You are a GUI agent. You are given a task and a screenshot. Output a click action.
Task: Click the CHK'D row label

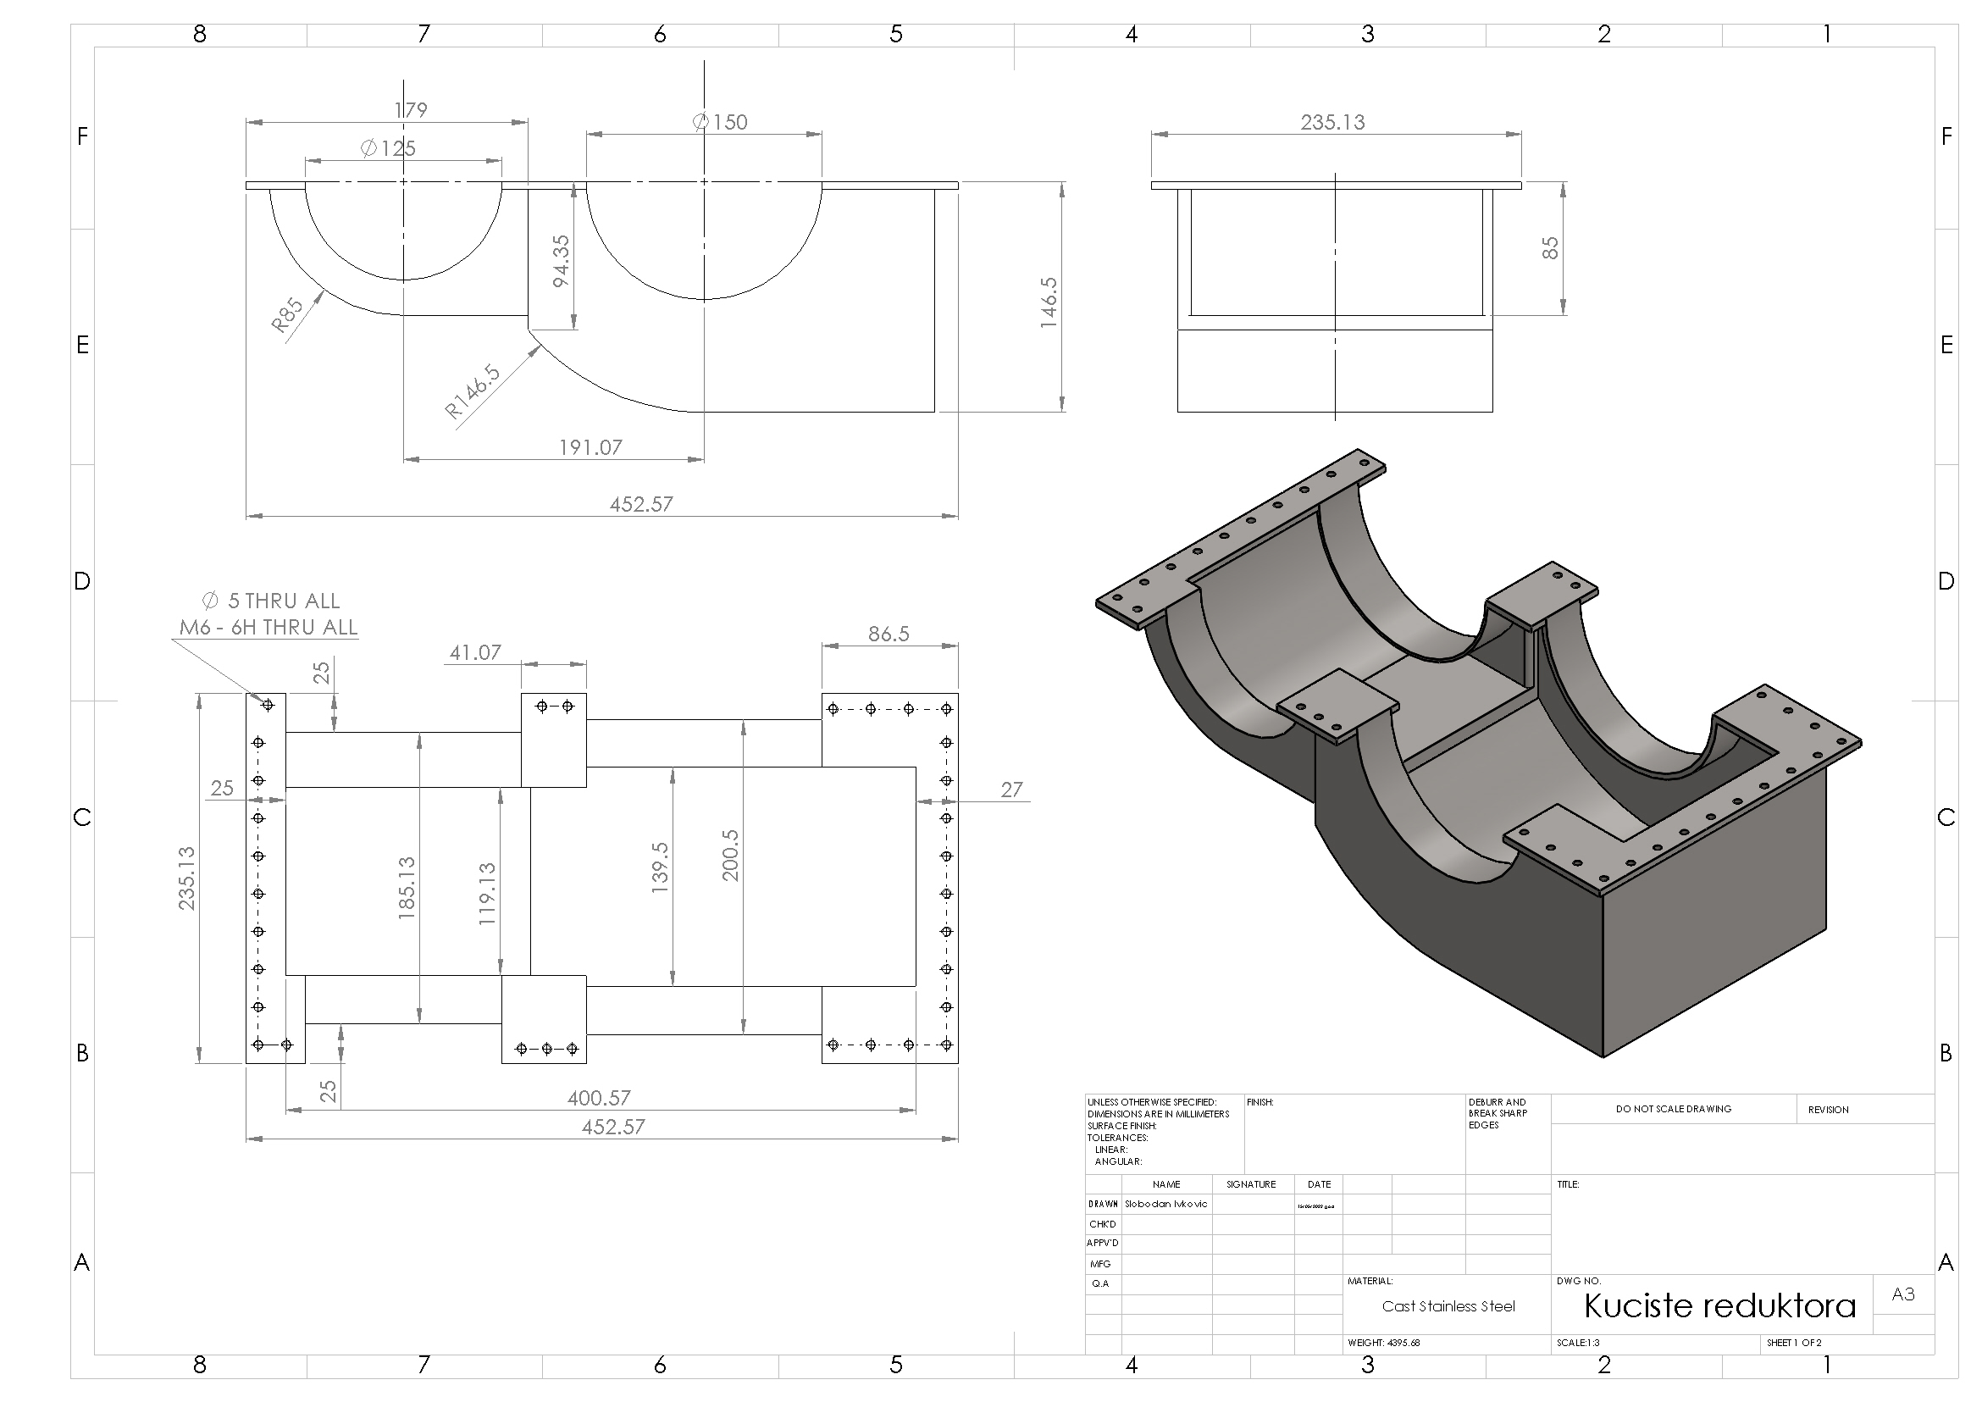pyautogui.click(x=1102, y=1224)
